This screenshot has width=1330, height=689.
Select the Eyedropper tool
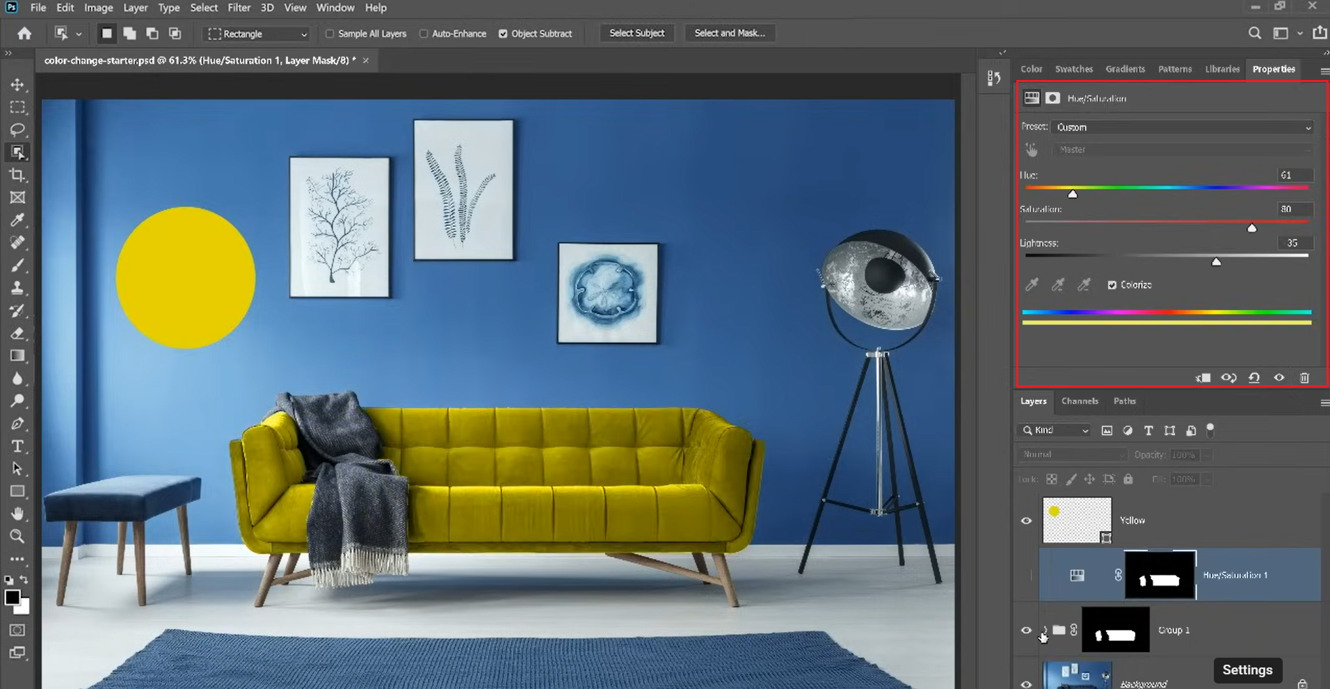(17, 220)
